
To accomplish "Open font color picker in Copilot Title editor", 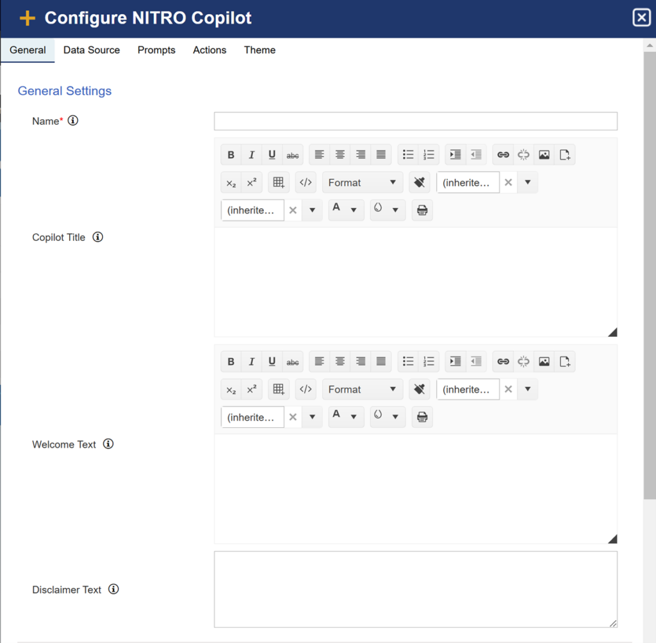I will (345, 210).
